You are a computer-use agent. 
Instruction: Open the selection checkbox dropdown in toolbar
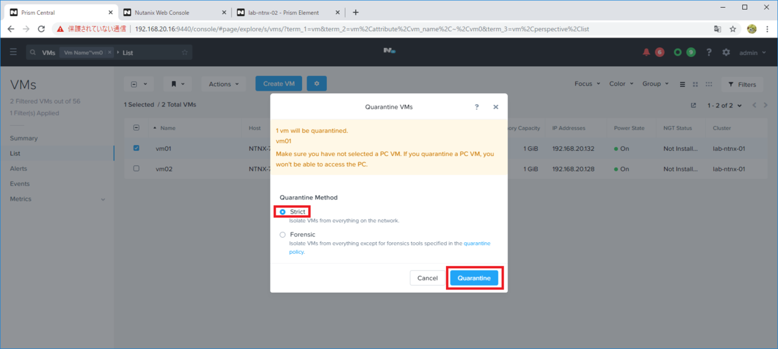pyautogui.click(x=139, y=84)
